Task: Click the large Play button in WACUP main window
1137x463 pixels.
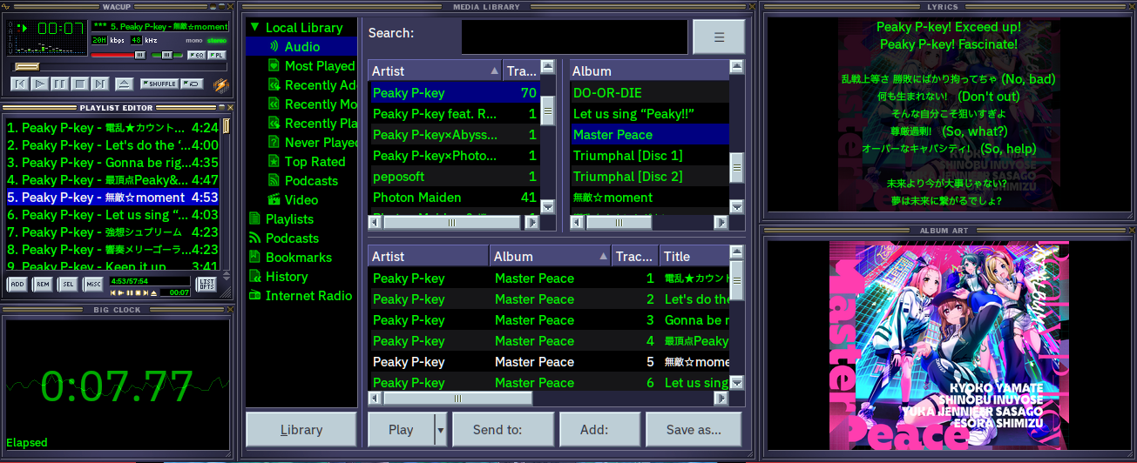Action: click(40, 84)
